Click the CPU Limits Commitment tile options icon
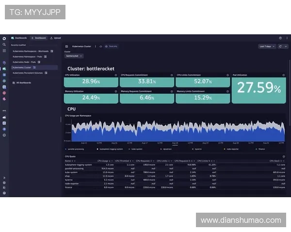The height and width of the screenshot is (232, 291). click(x=227, y=75)
